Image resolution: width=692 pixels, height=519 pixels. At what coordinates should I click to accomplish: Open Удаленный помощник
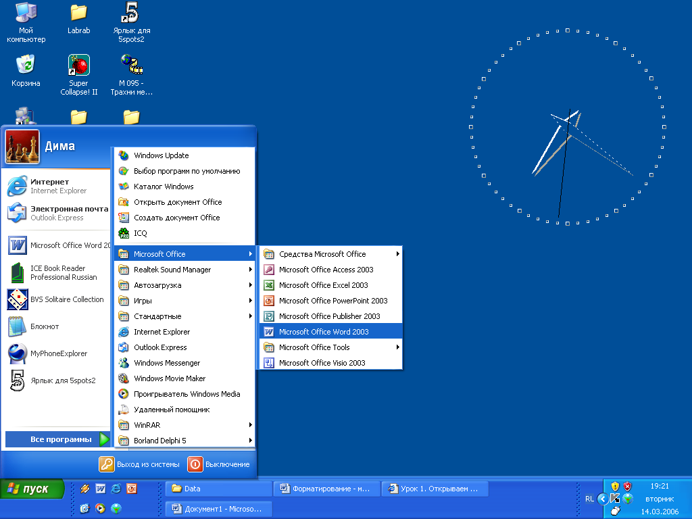(184, 410)
